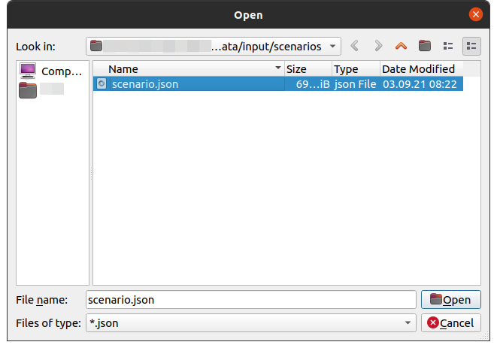The width and height of the screenshot is (497, 348).
Task: Select the home folder in sidebar
Action: [41, 89]
